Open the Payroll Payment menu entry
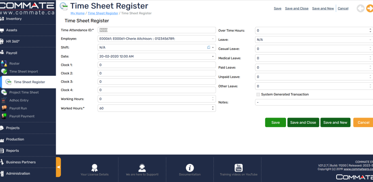The image size is (373, 182). coord(22,116)
